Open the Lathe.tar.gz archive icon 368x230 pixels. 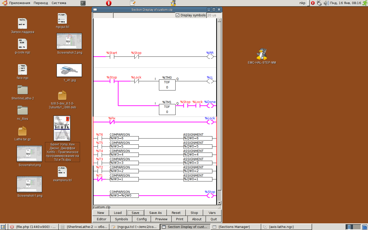(x=22, y=131)
